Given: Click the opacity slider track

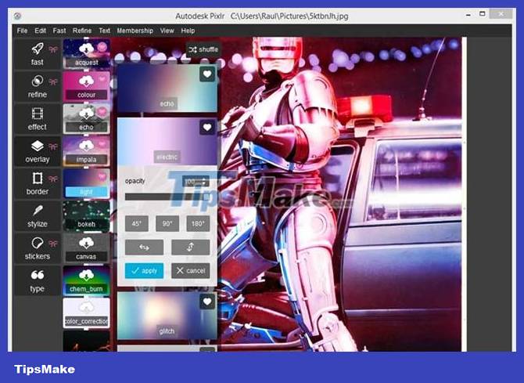Looking at the screenshot, I should [167, 197].
